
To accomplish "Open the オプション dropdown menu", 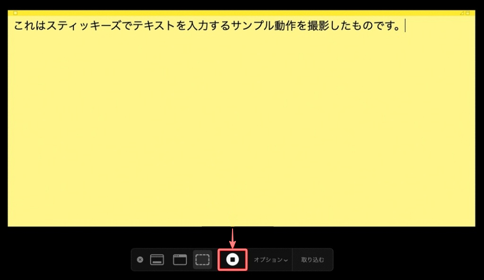I will (x=270, y=260).
